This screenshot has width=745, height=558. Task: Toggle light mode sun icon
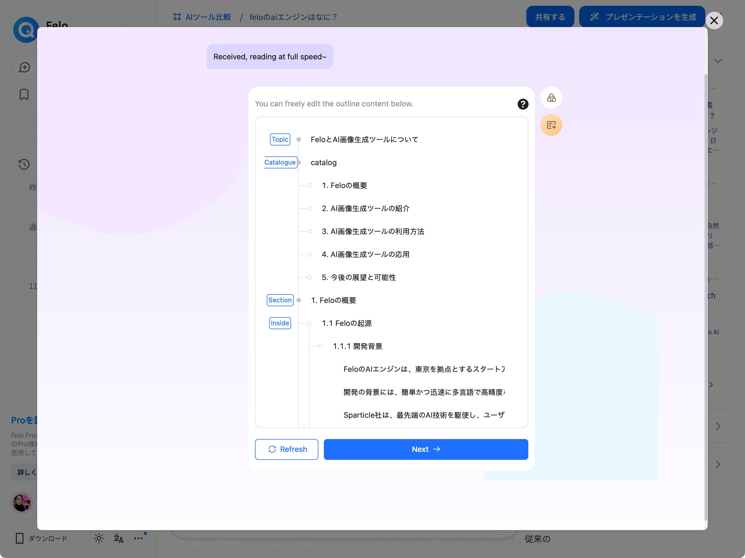coord(99,538)
